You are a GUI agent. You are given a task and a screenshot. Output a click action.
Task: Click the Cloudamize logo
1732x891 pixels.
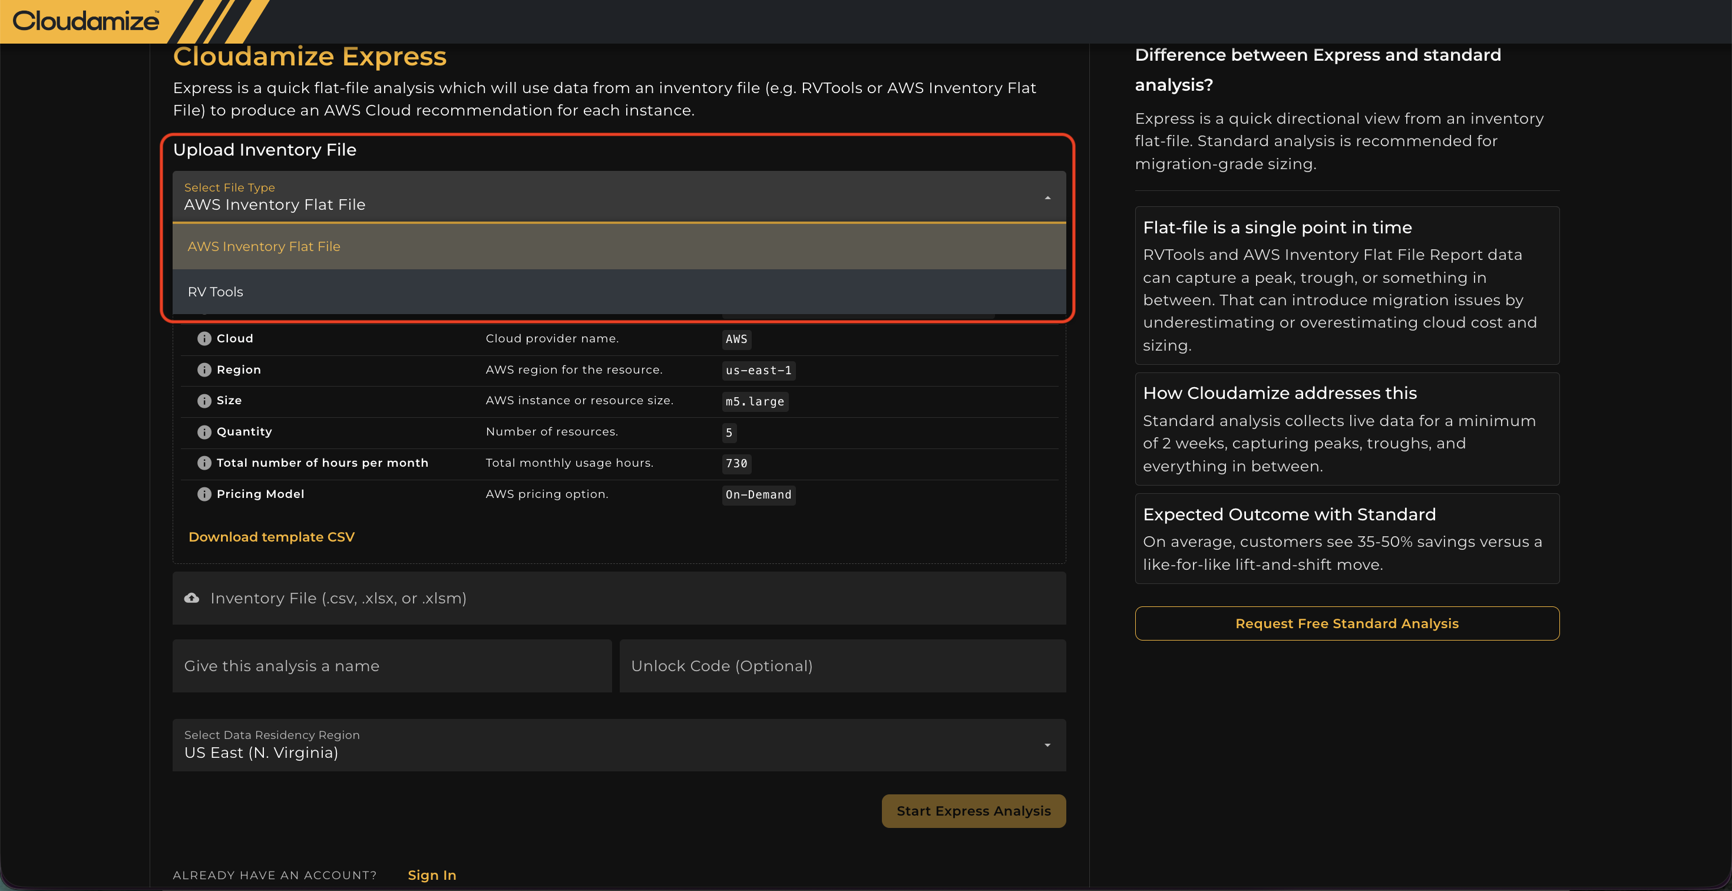click(86, 21)
